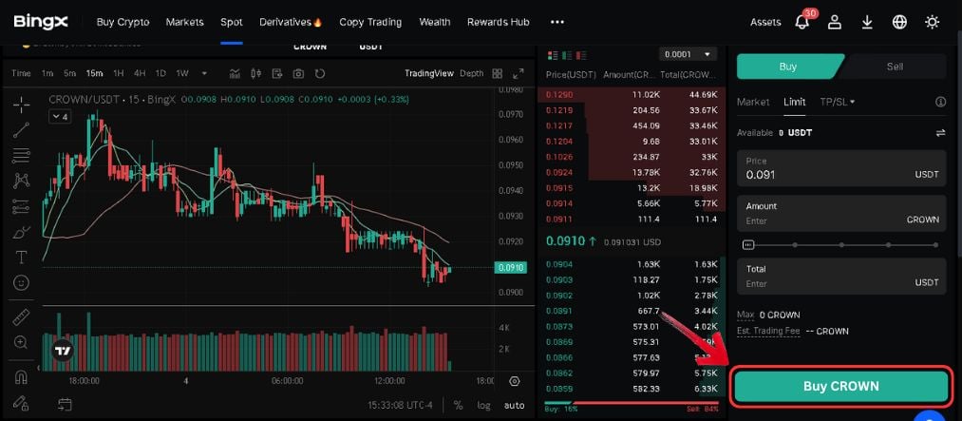Open the forecasting and position tools

[22, 207]
